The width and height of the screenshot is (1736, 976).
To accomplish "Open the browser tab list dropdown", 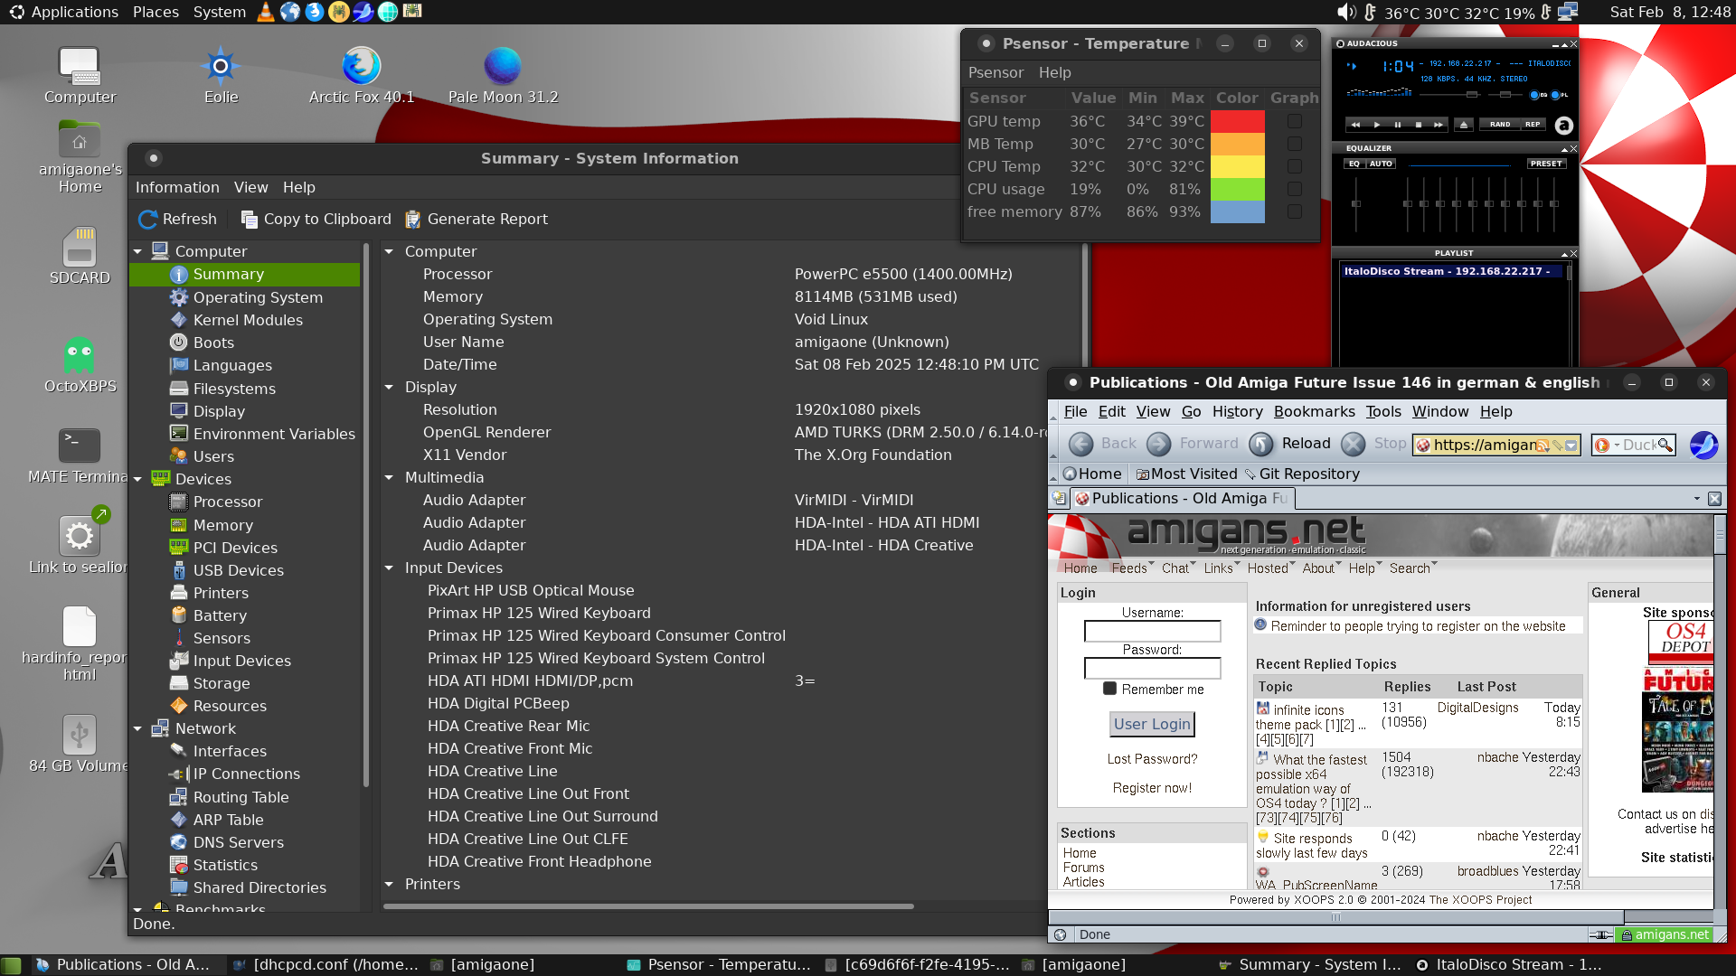I will pos(1696,499).
